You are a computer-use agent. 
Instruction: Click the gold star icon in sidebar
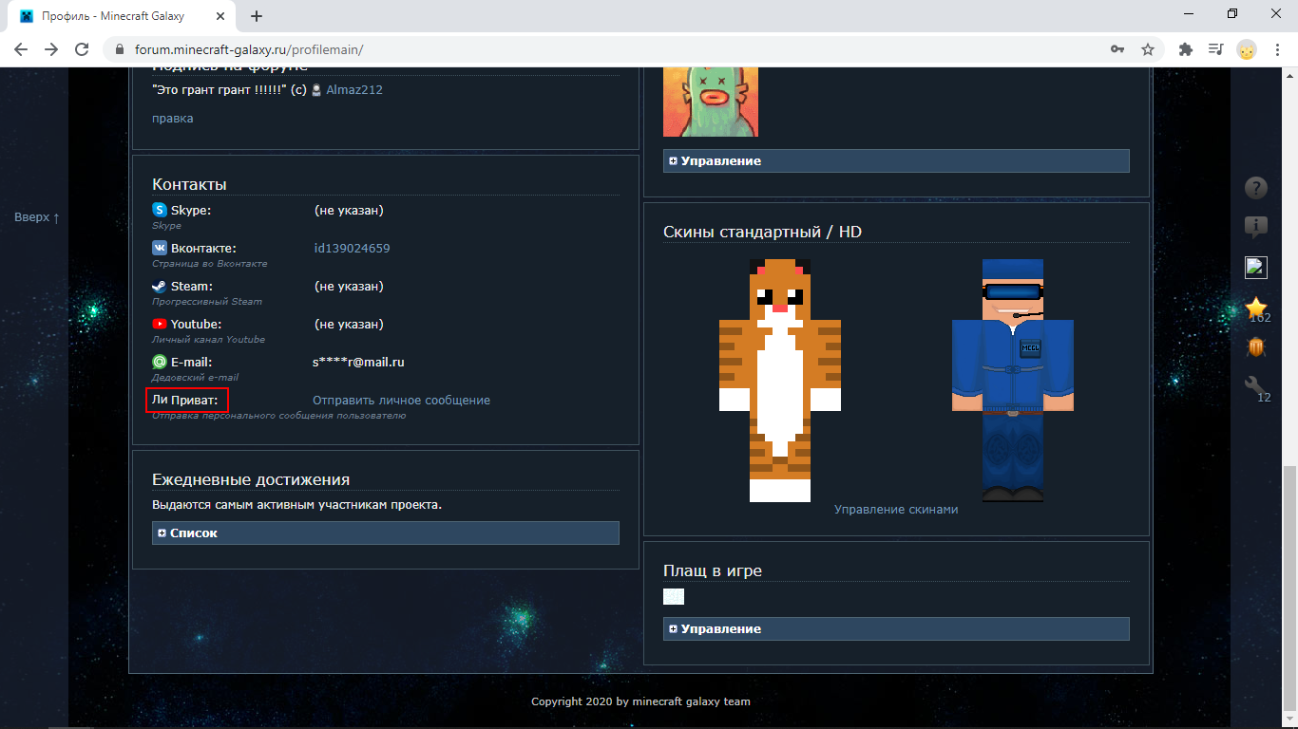point(1257,307)
